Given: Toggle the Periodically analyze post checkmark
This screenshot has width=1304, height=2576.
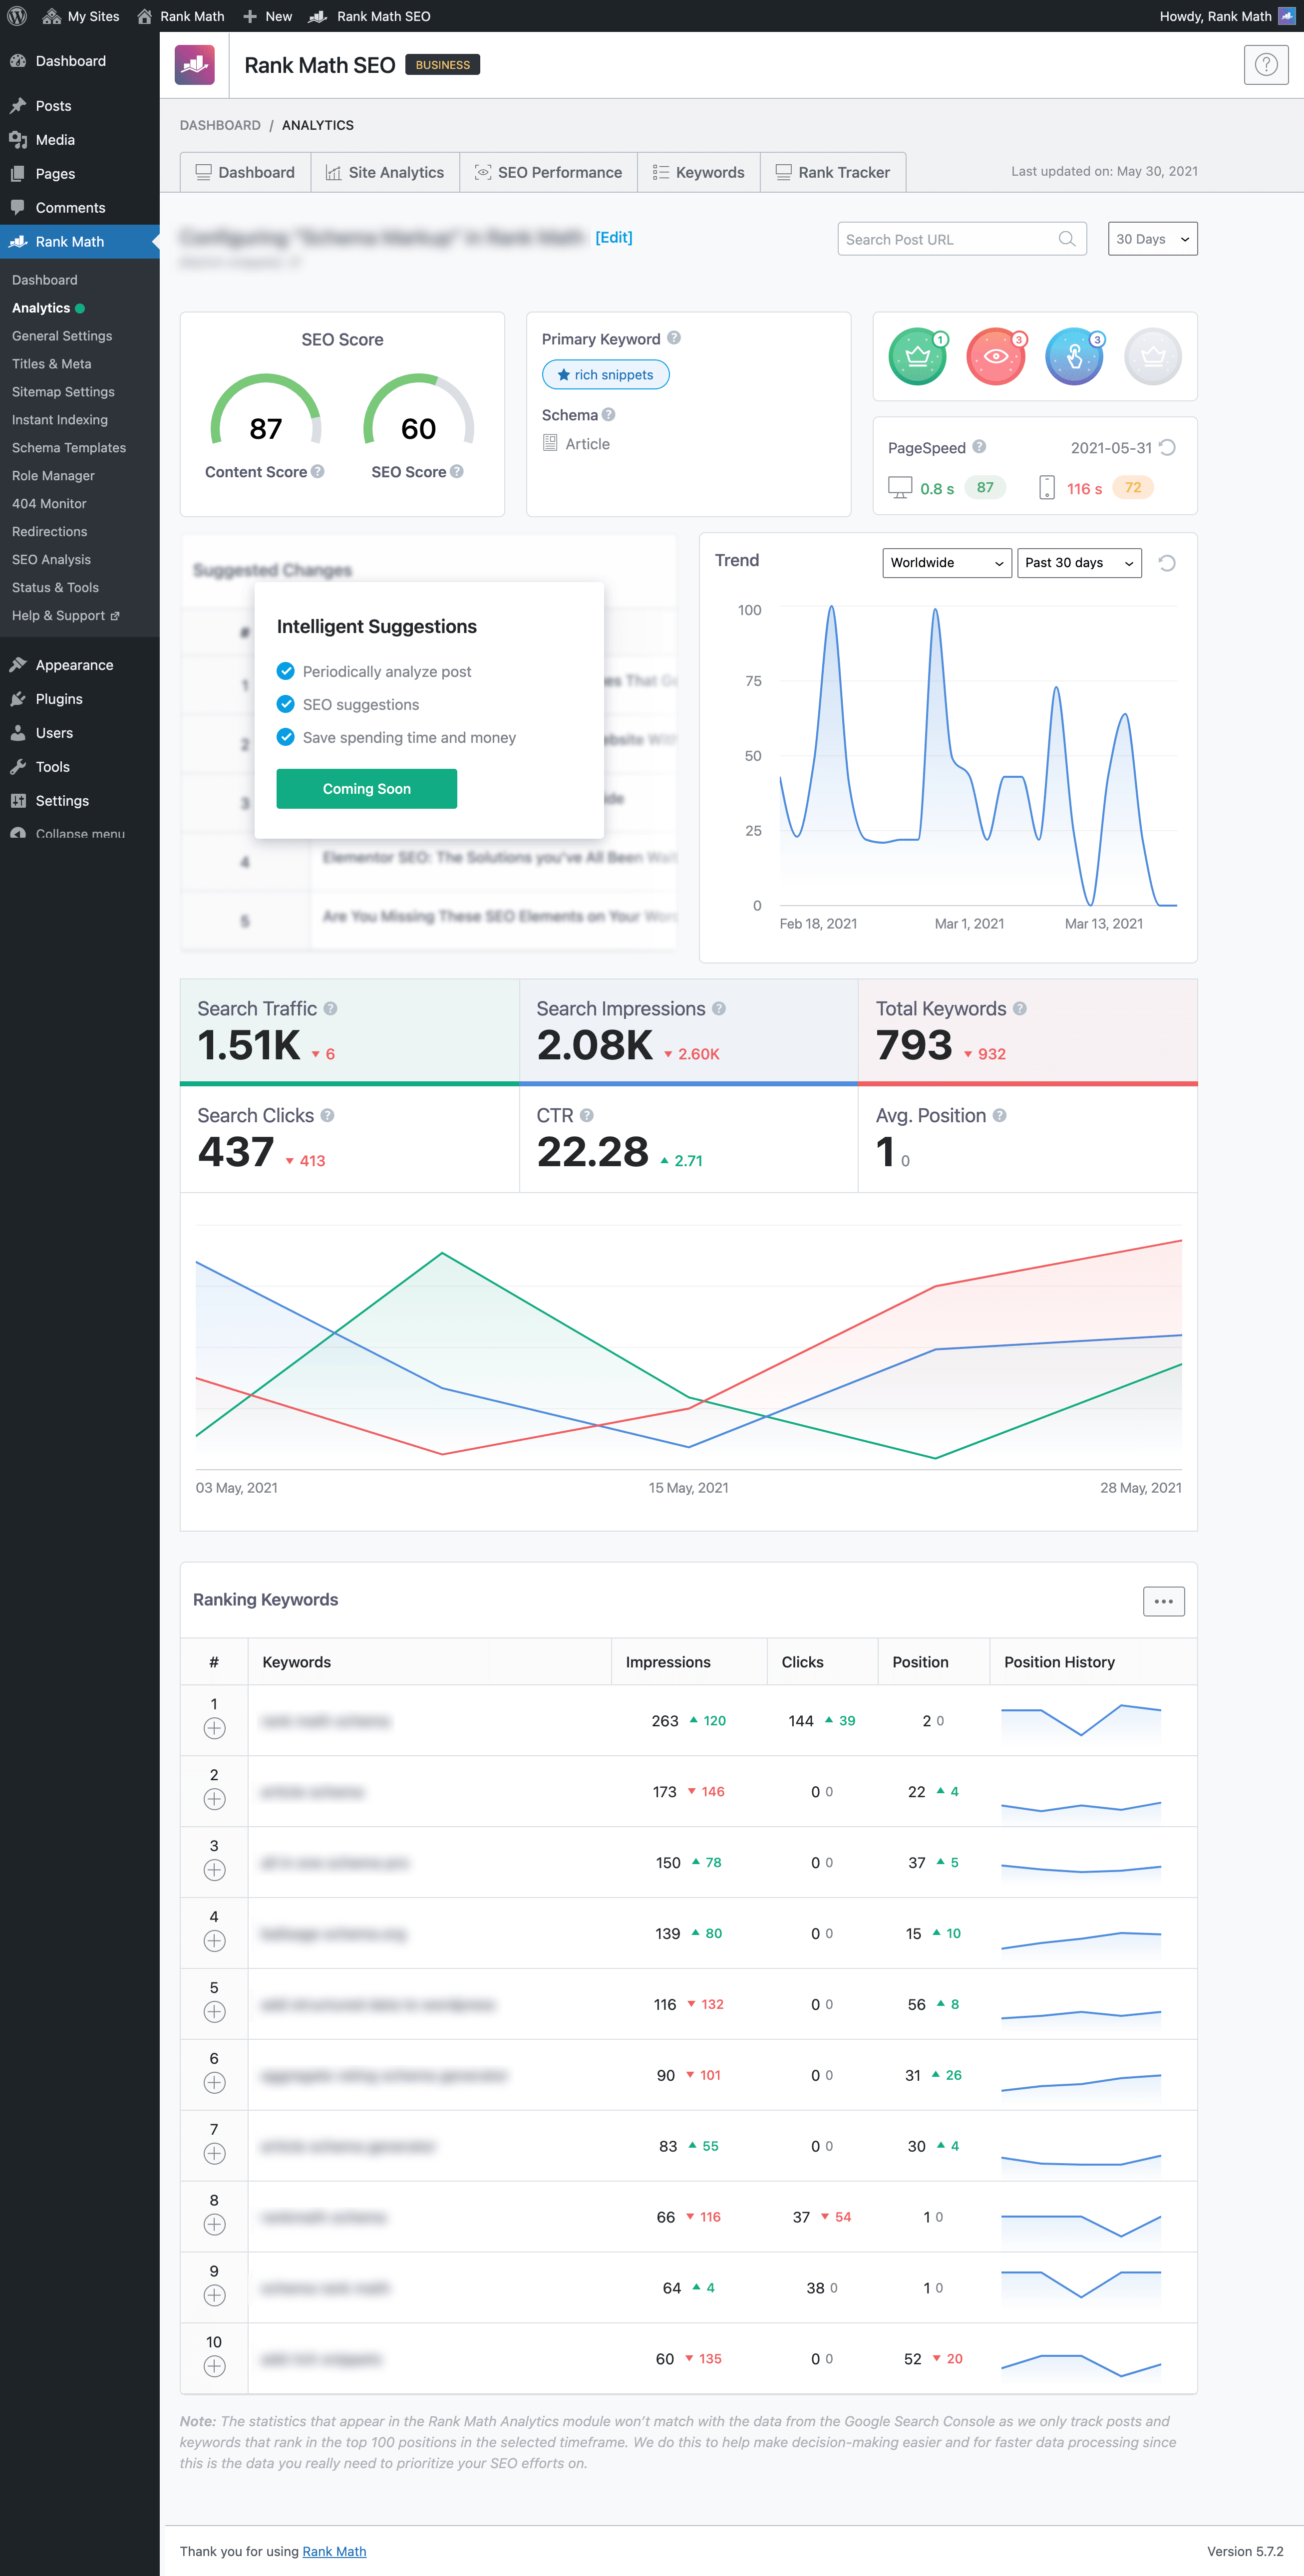Looking at the screenshot, I should click(x=286, y=671).
